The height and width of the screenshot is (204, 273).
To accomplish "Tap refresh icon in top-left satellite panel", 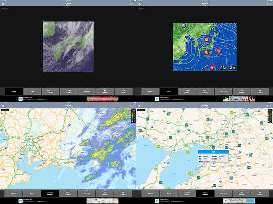I will tap(3, 4).
